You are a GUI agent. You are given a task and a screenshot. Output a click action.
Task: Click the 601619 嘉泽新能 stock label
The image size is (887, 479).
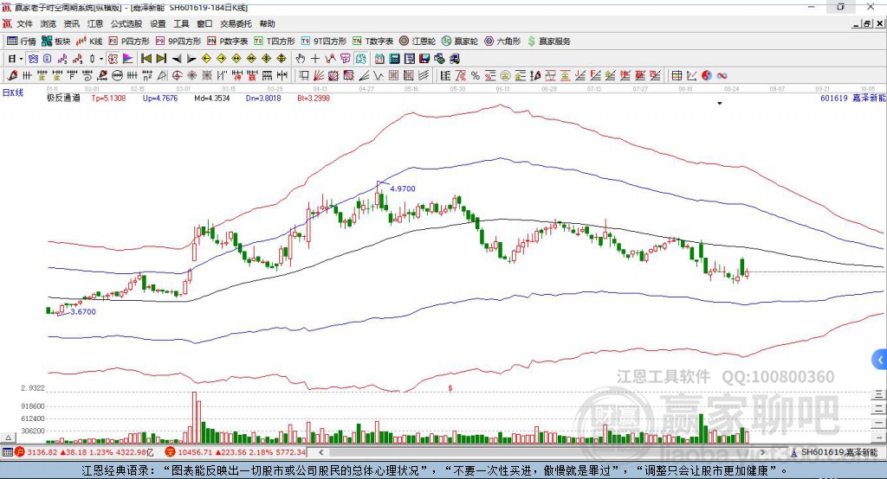(852, 98)
